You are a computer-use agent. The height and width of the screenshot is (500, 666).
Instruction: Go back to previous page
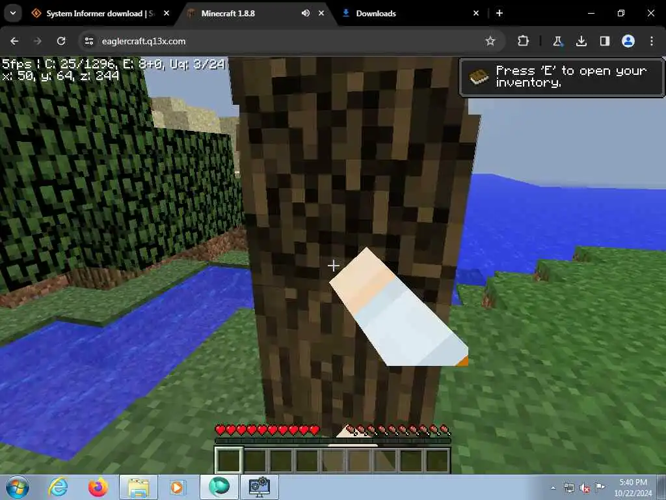coord(14,41)
